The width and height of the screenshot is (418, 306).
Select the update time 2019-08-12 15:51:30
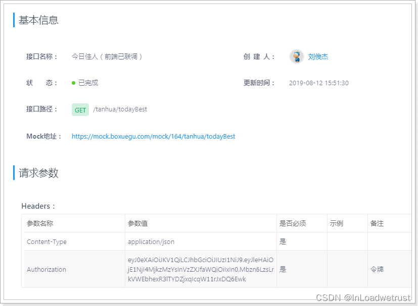[x=319, y=83]
